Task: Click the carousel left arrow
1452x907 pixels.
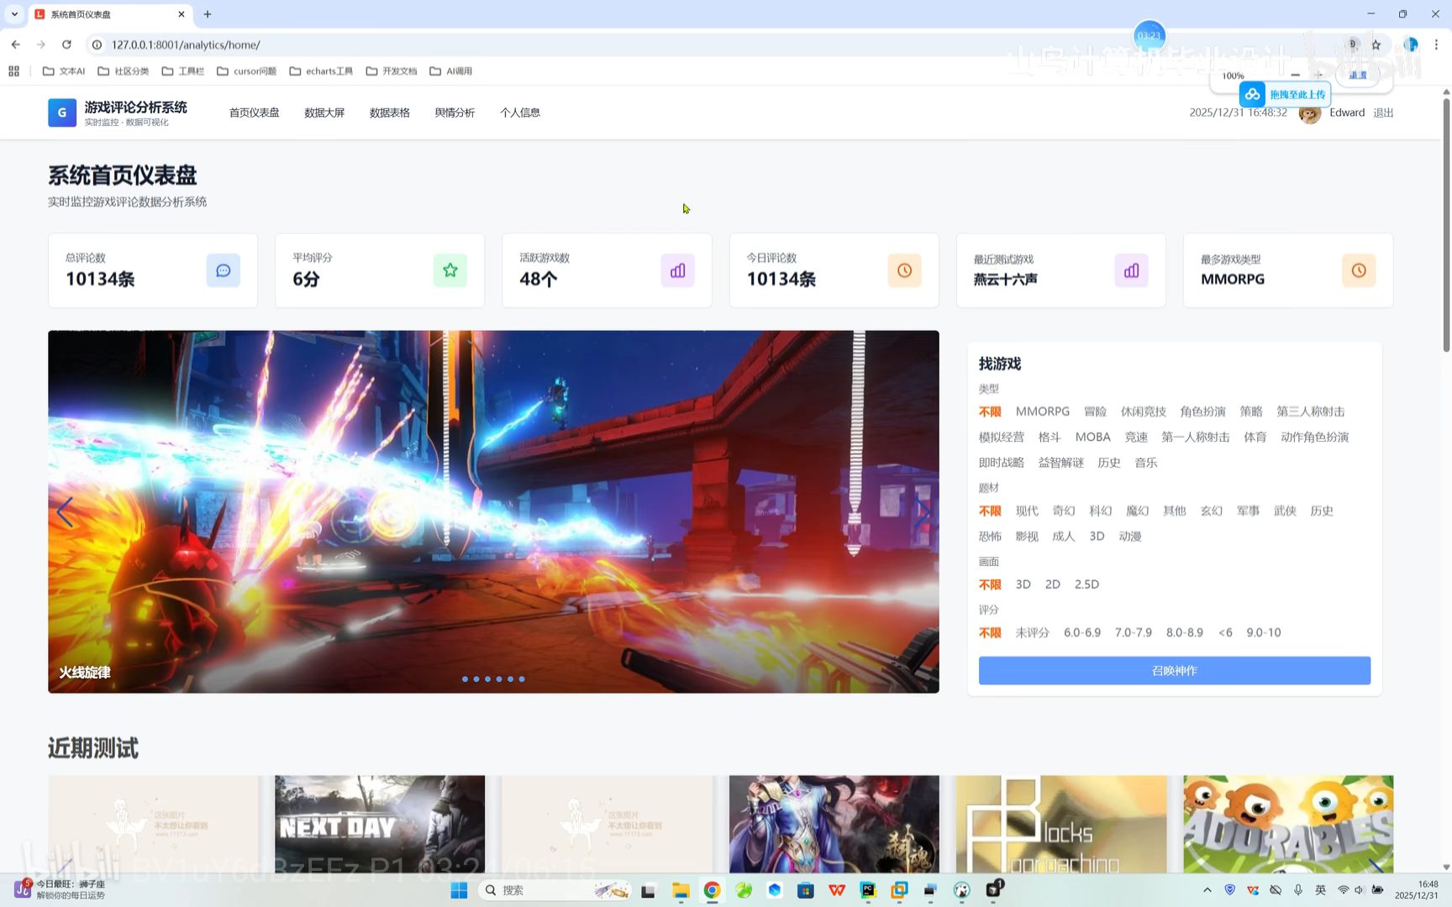Action: (x=65, y=511)
